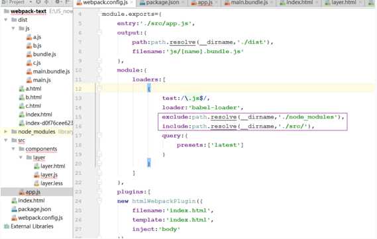Click the test:/\.js$/ code line
377x239 pixels.
pyautogui.click(x=186, y=98)
